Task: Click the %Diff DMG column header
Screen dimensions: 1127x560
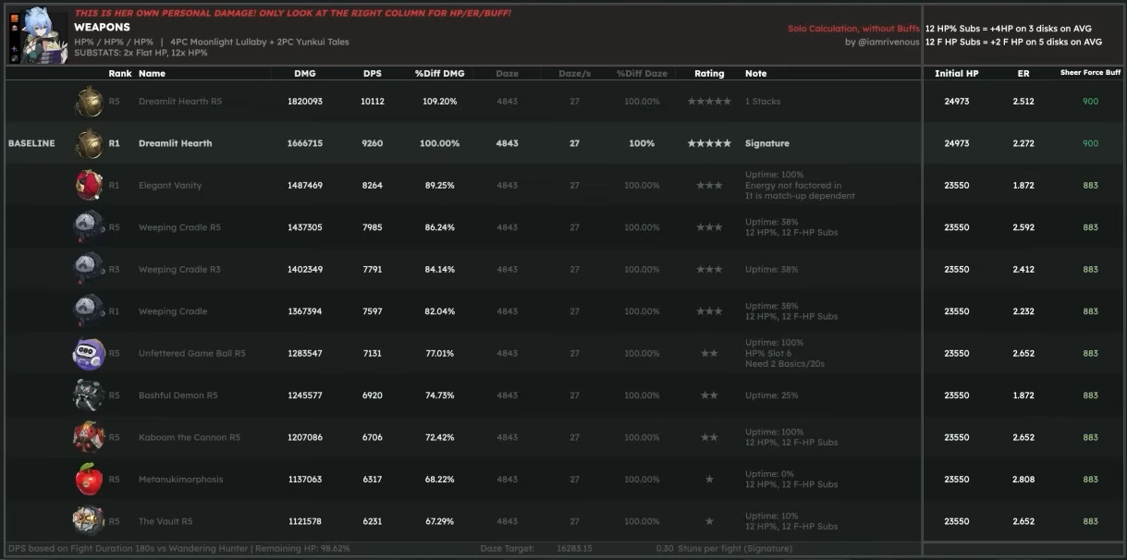Action: pos(440,73)
